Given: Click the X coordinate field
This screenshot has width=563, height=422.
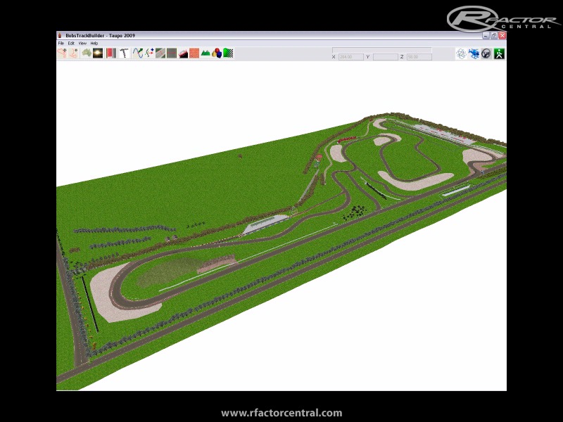Looking at the screenshot, I should tap(350, 56).
